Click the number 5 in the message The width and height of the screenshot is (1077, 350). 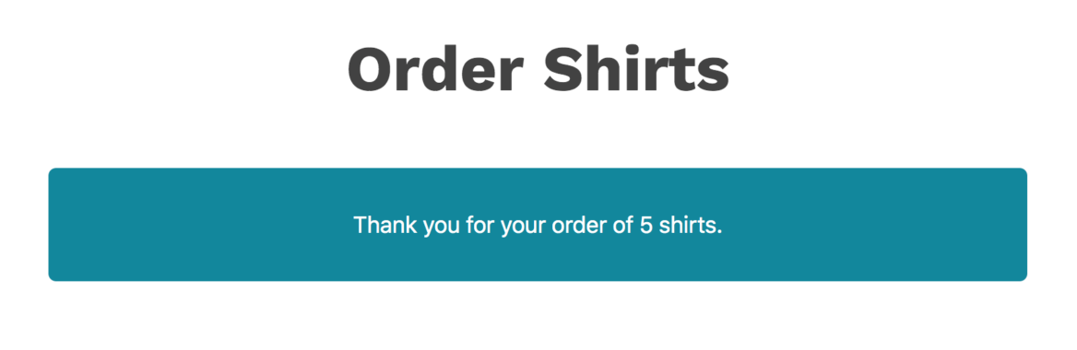tap(645, 225)
